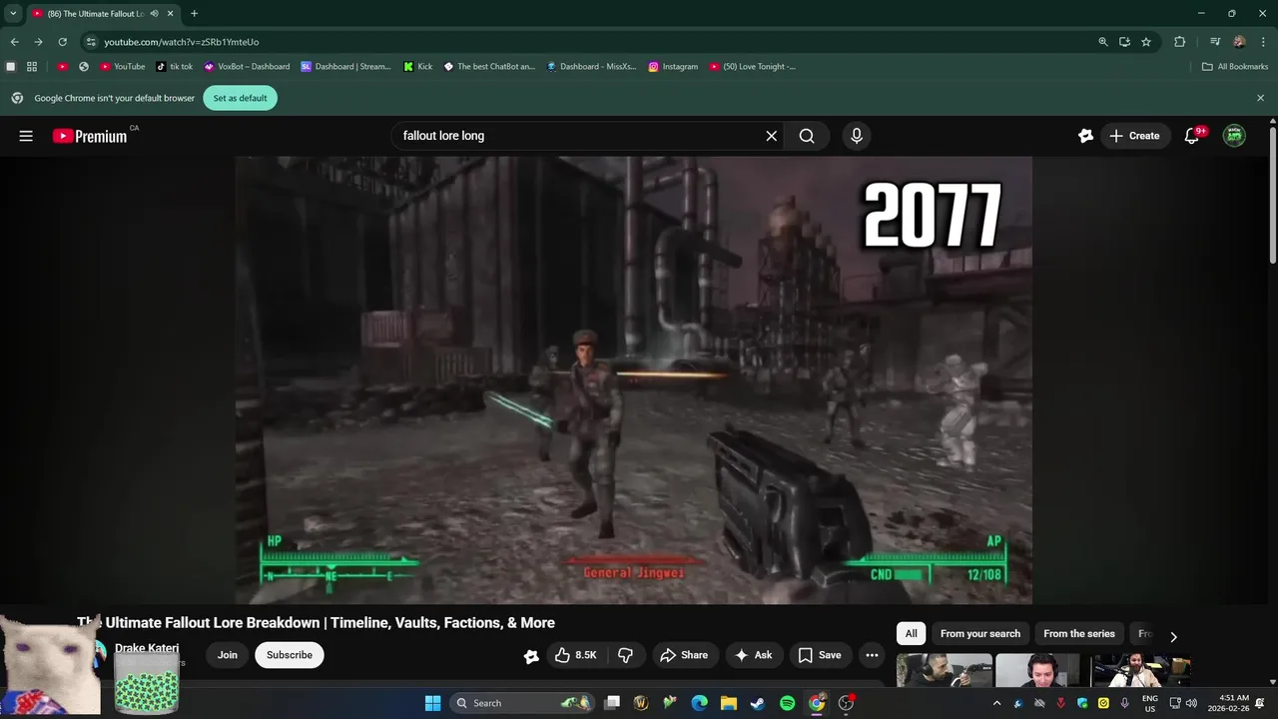Open media controls in the Chrome toolbar
Viewport: 1278px width, 719px height.
(1215, 42)
